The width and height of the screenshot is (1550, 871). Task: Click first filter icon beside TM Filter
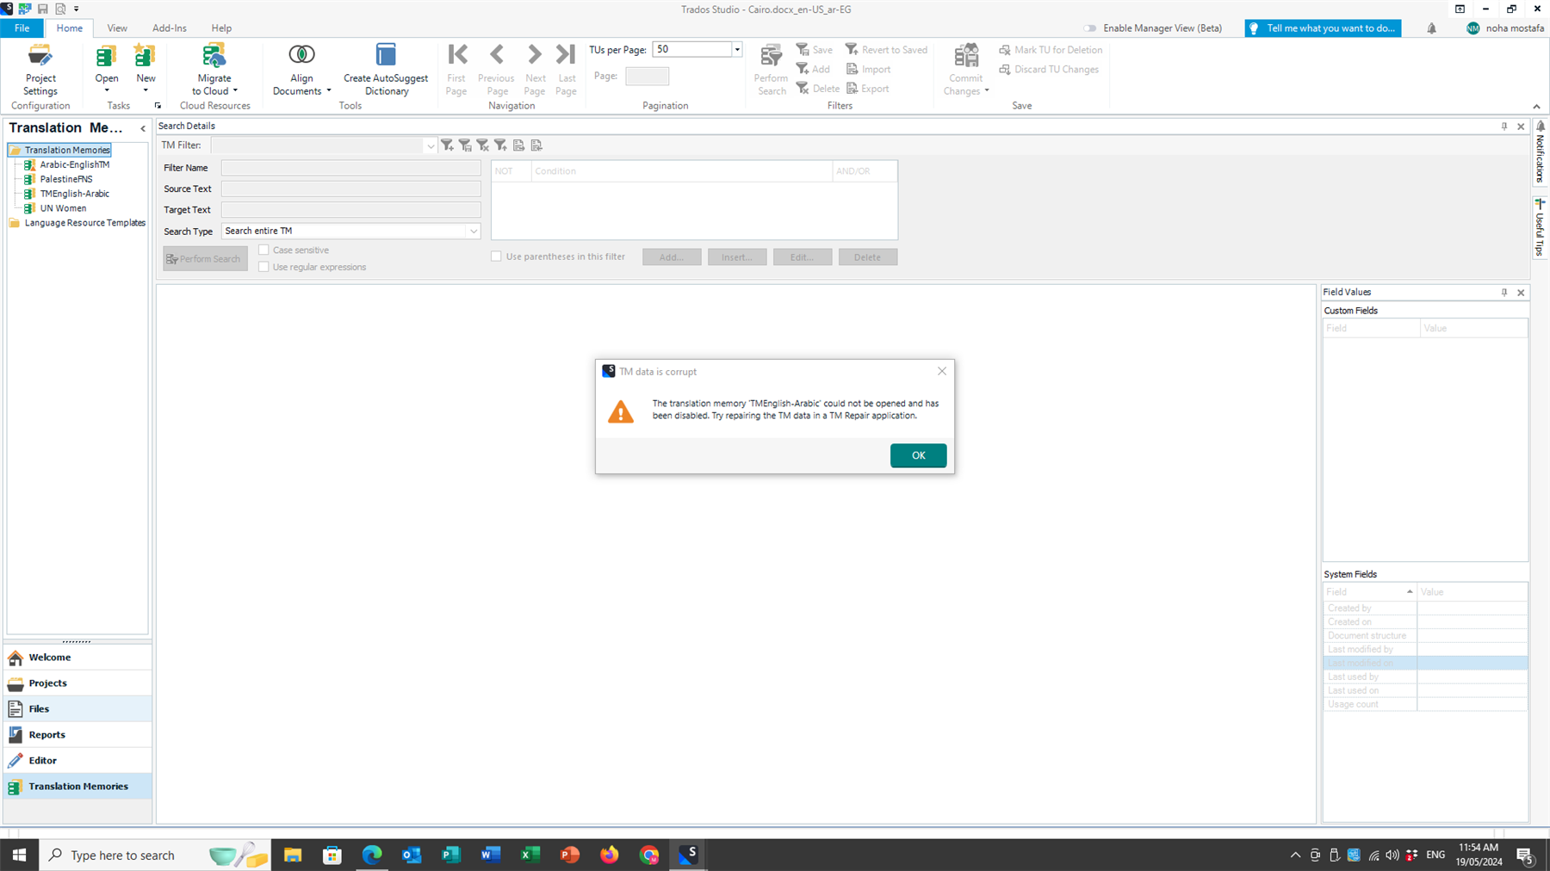[447, 145]
